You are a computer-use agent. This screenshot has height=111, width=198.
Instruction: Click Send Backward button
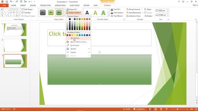pos(134,13)
